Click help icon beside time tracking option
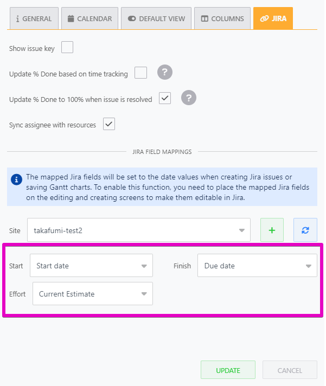 (165, 73)
